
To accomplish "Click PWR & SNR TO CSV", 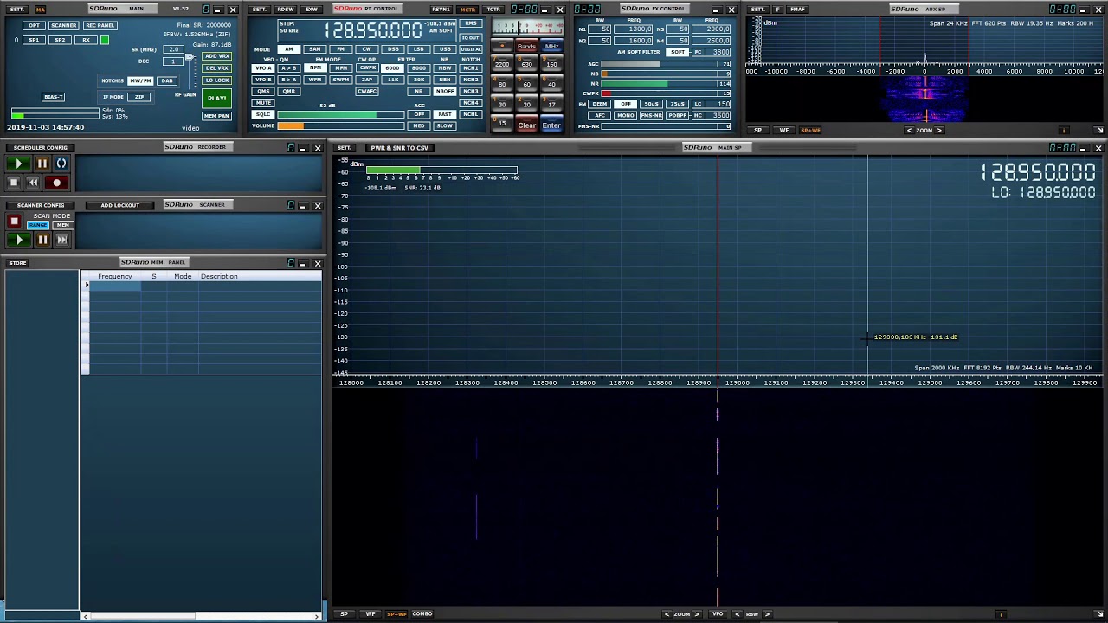I will click(399, 148).
